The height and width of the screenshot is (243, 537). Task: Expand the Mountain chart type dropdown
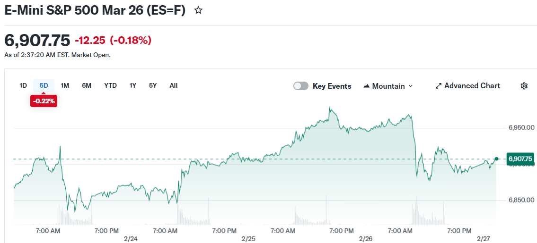[x=388, y=86]
